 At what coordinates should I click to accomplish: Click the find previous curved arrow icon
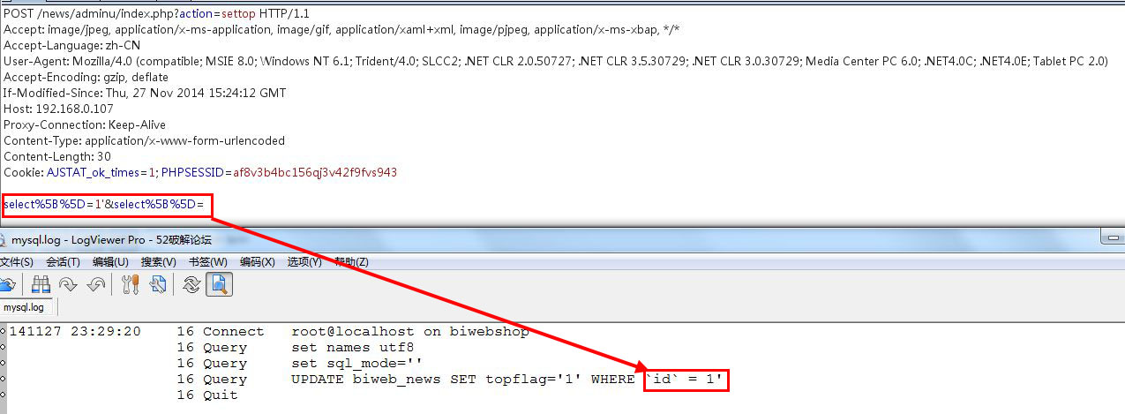(96, 283)
